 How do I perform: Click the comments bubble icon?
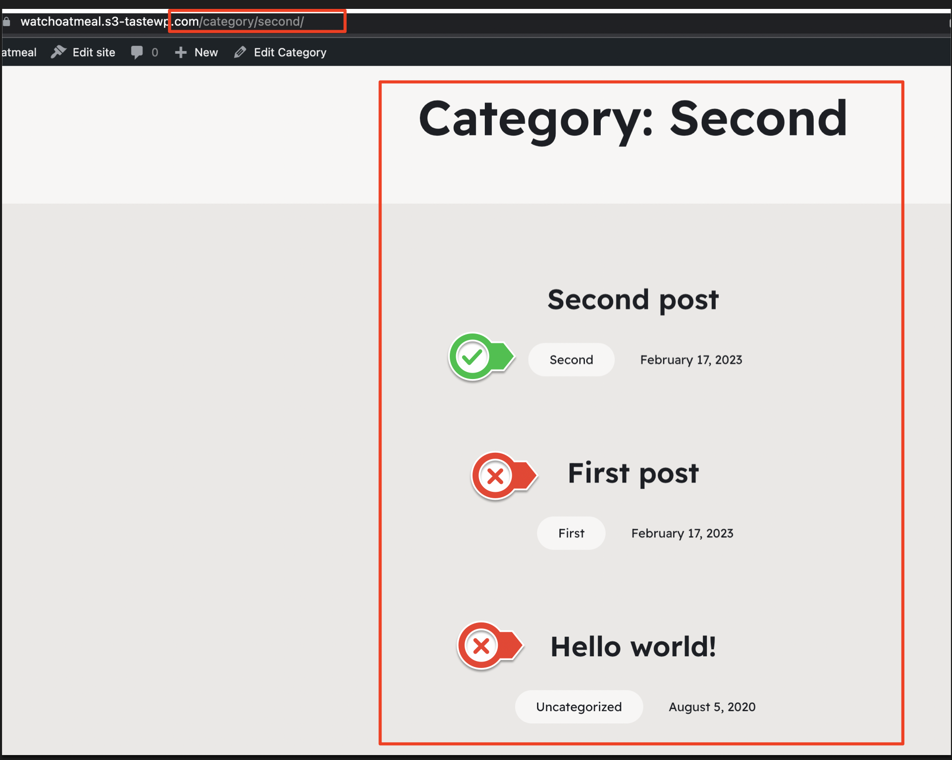[137, 52]
